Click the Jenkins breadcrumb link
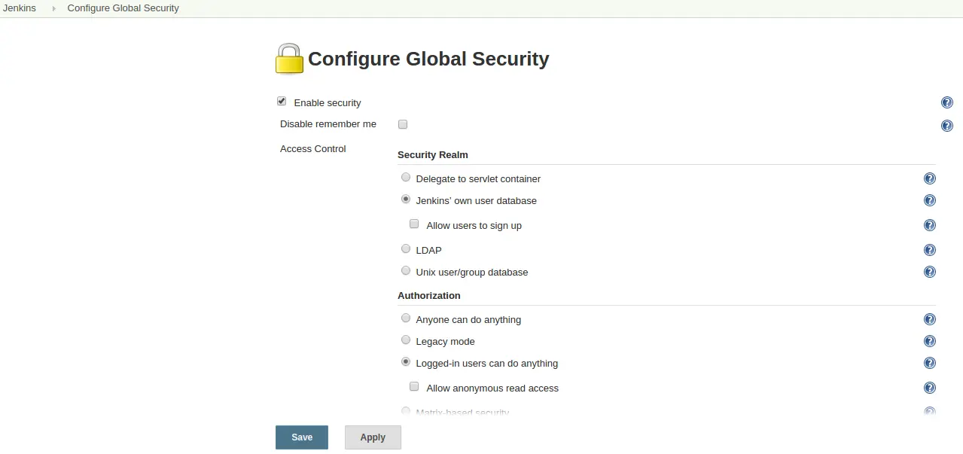963x454 pixels. click(20, 8)
